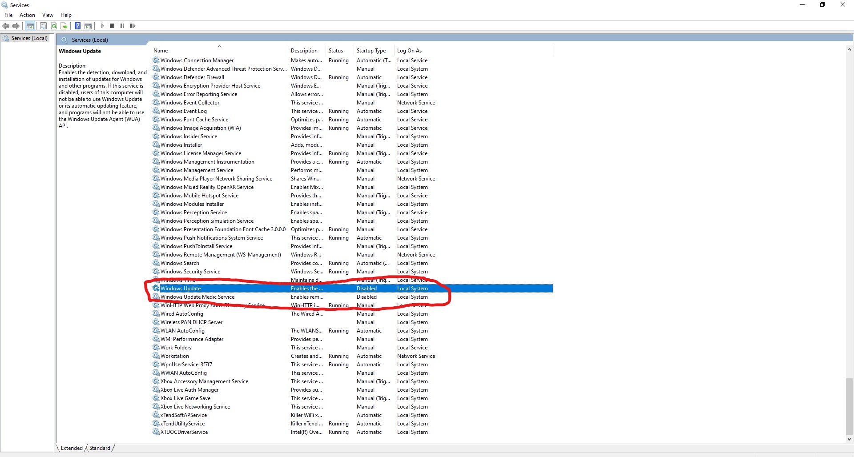Select Windows Security Service row

(352, 271)
